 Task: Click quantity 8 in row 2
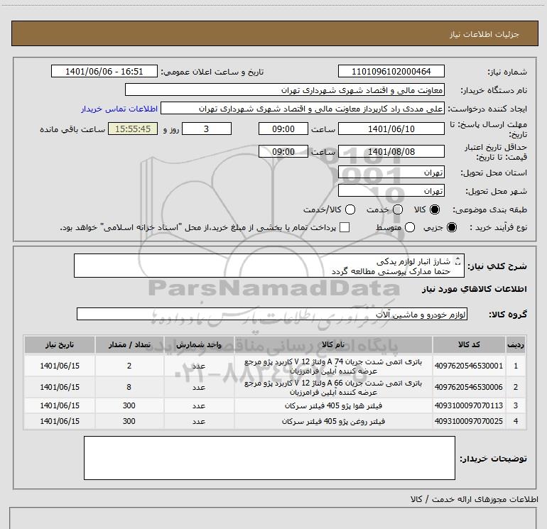pos(129,387)
